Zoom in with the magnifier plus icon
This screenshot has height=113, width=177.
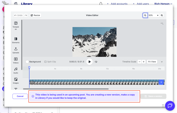pos(162,15)
